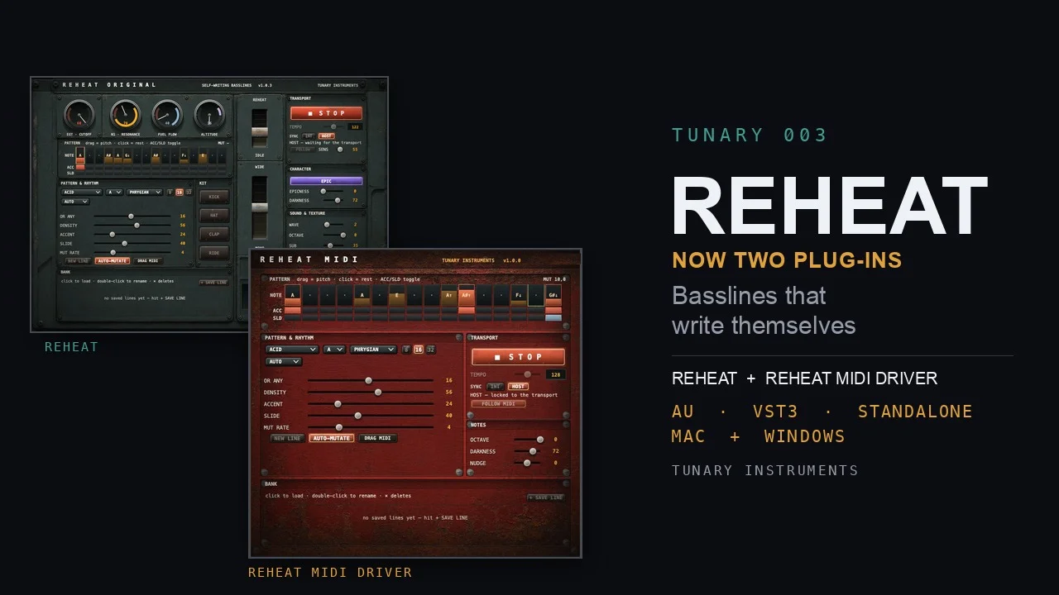Image resolution: width=1059 pixels, height=595 pixels.
Task: Click the Slide slider handle in Reheat MIDI
Action: pyautogui.click(x=357, y=416)
